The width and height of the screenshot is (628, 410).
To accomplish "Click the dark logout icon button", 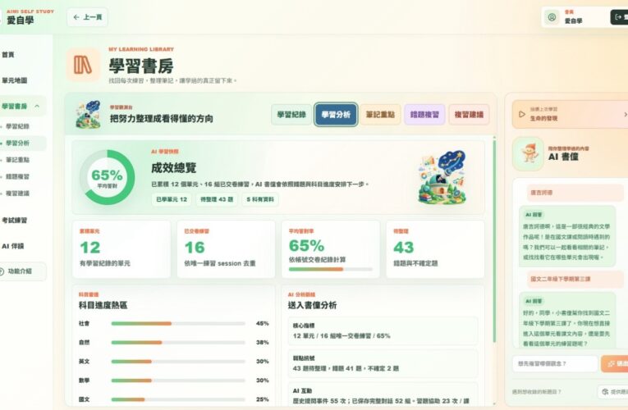I will (x=619, y=17).
